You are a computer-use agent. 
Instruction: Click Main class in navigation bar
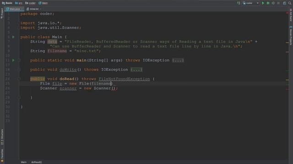point(43,3)
